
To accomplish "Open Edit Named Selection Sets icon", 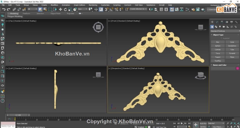I will click(127, 9).
